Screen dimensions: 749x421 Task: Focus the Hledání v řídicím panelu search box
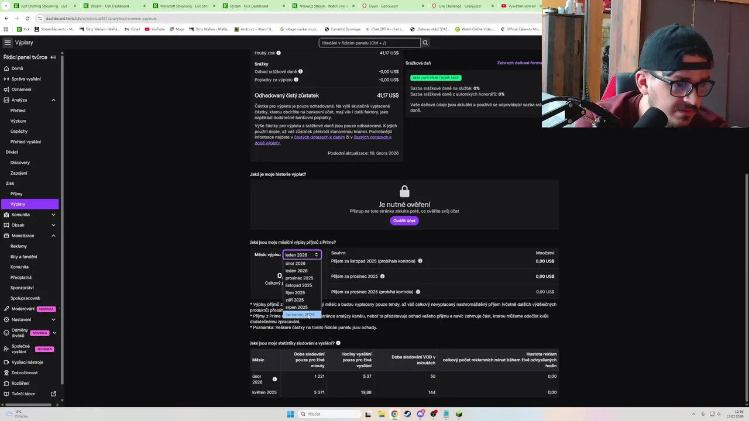[369, 43]
